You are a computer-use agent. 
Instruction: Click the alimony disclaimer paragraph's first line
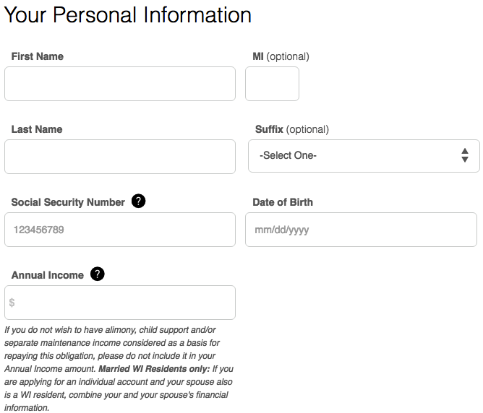coord(110,330)
